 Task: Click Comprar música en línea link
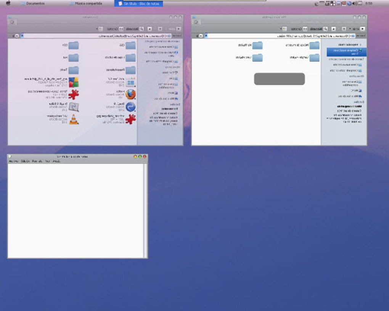click(x=347, y=52)
